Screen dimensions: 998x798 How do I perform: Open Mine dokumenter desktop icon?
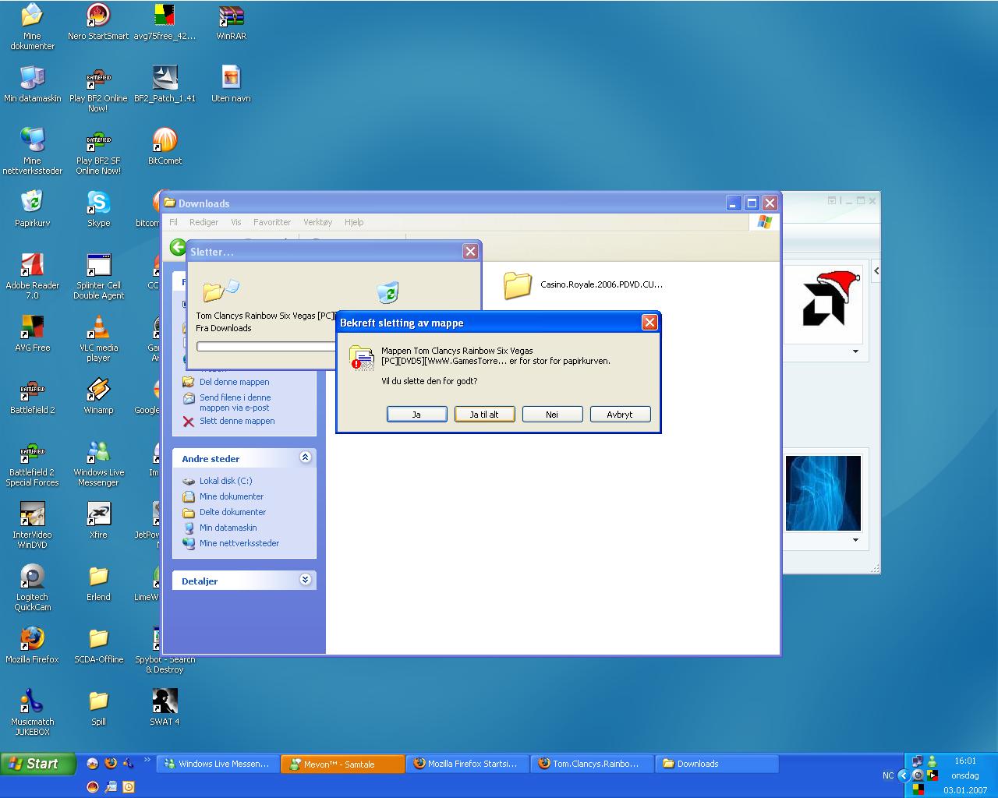(32, 27)
